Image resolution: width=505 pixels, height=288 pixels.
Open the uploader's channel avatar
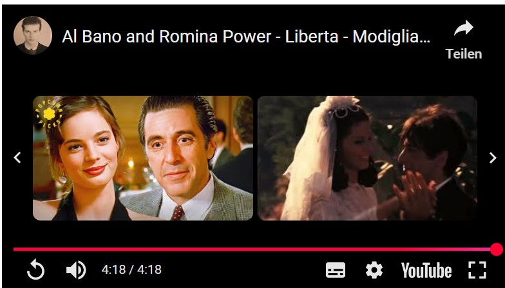[x=32, y=35]
